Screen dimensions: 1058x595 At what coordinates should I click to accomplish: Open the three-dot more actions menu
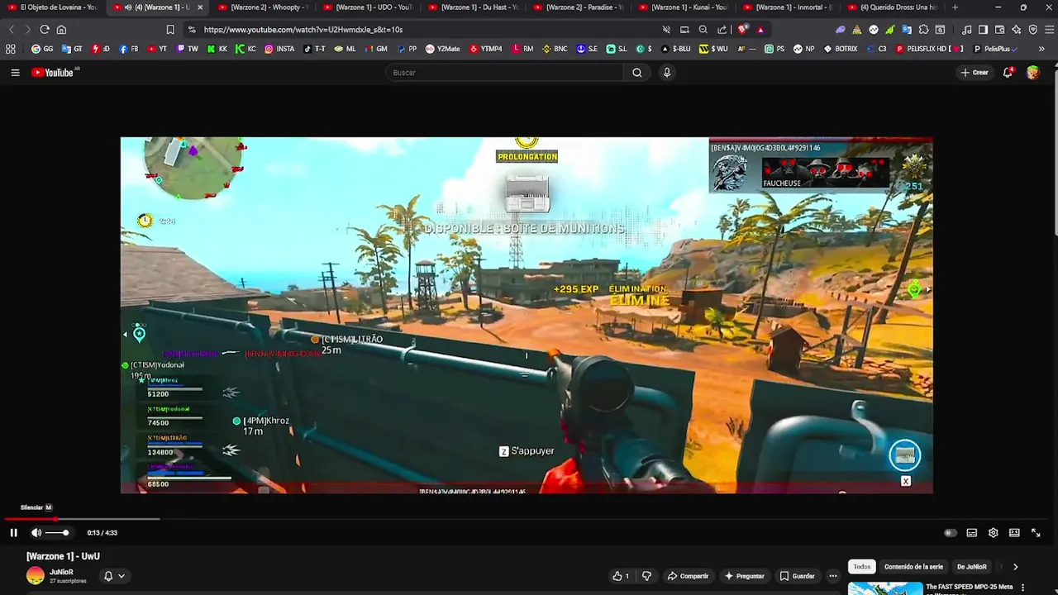[x=833, y=576]
